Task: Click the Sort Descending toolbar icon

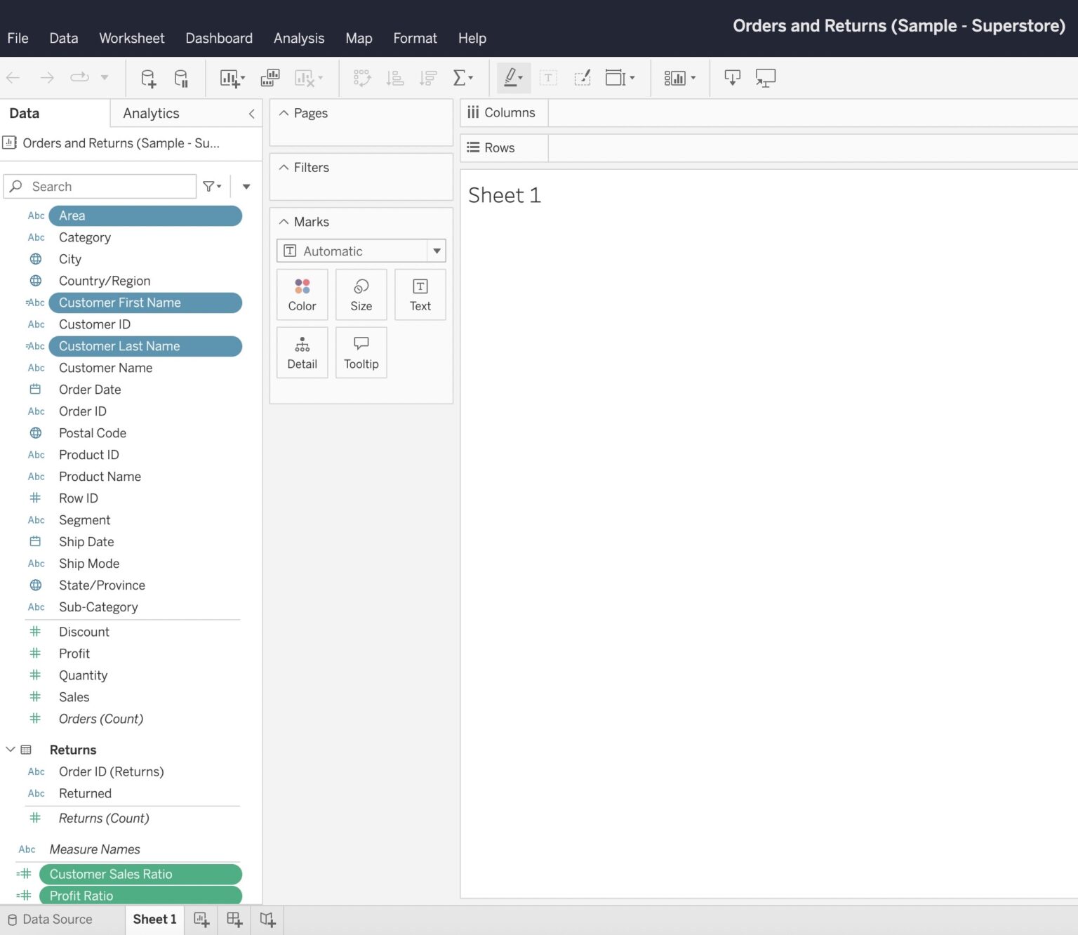Action: pos(427,78)
